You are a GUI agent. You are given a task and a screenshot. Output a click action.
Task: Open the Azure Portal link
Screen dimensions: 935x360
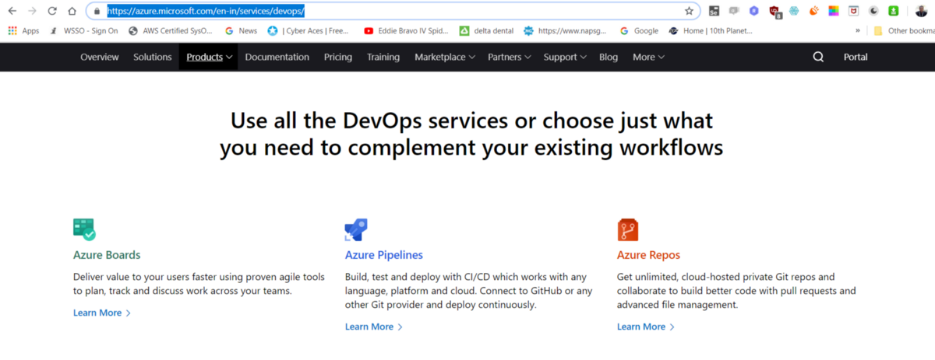coord(856,57)
